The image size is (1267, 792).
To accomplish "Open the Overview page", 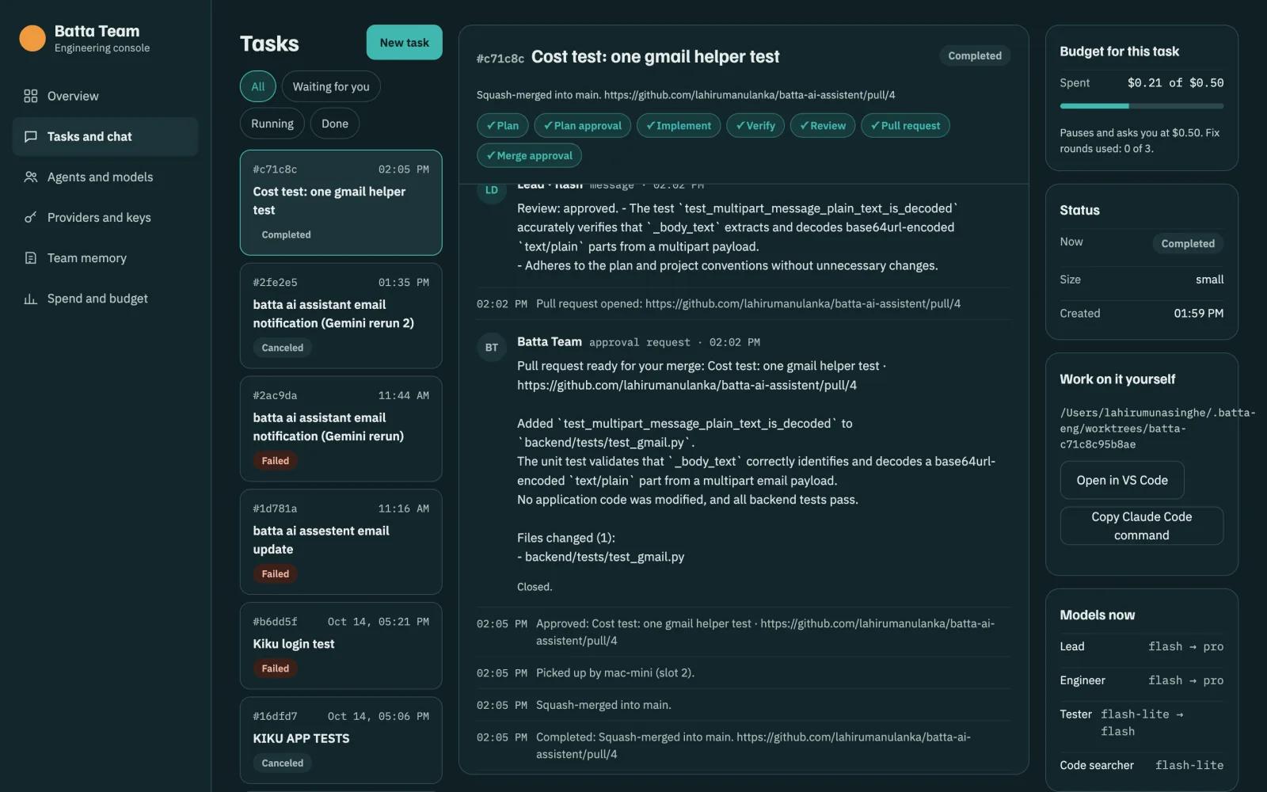I will 105,96.
